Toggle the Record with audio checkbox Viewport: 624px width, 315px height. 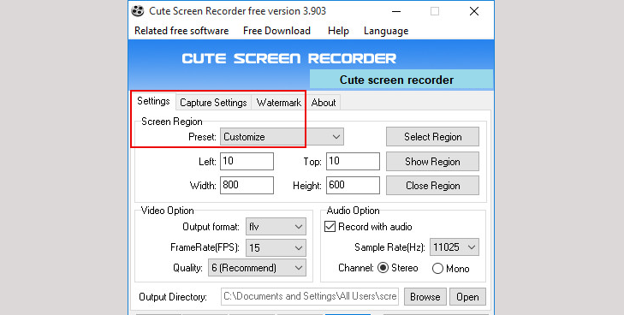tap(330, 227)
